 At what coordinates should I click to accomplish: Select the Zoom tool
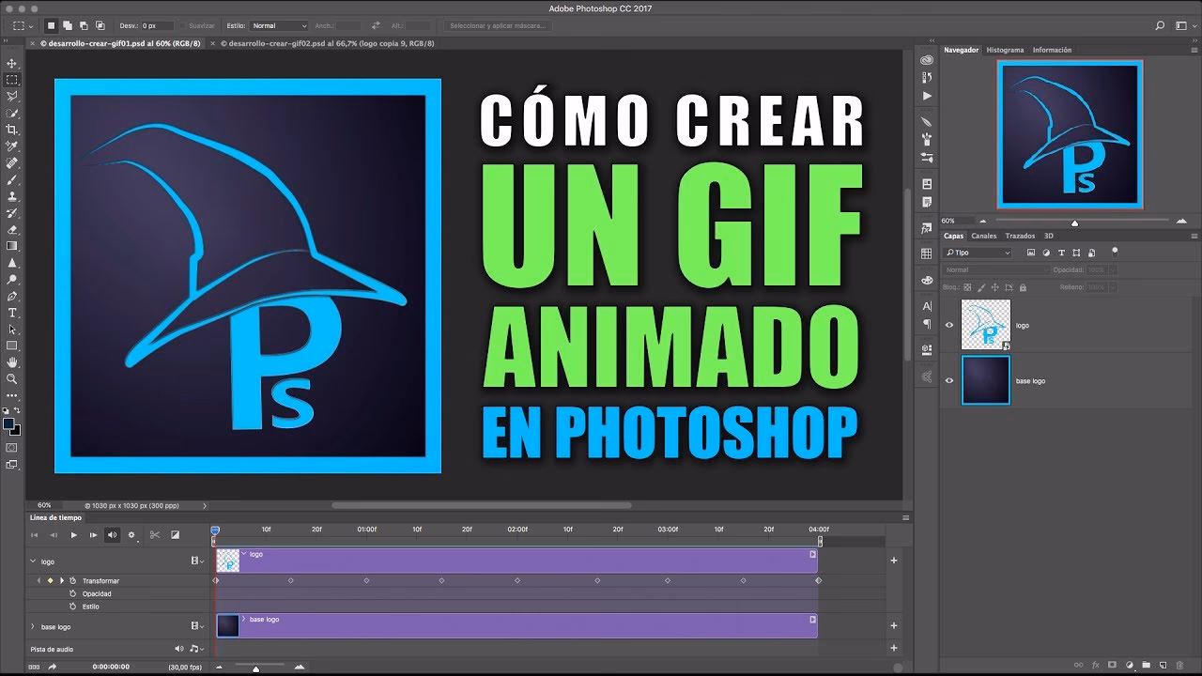click(x=12, y=379)
